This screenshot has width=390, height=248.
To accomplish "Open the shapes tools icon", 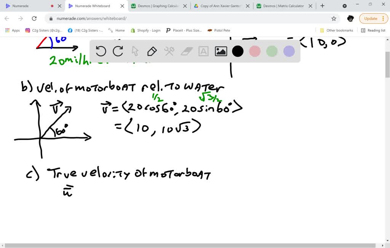I will [x=169, y=51].
